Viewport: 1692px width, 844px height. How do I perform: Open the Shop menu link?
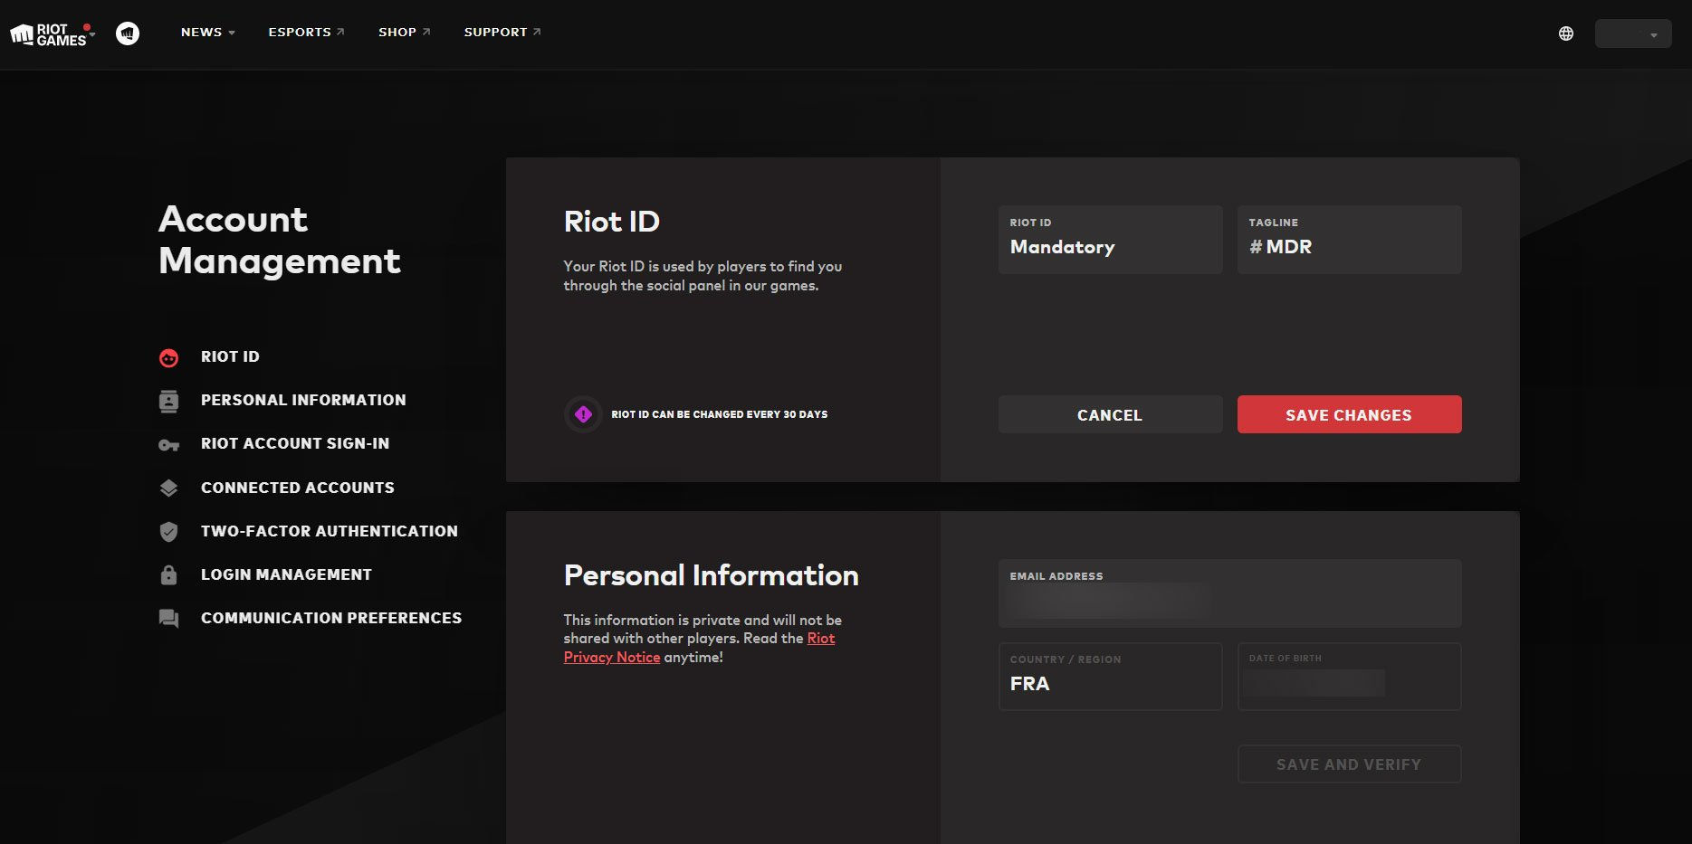tap(404, 32)
